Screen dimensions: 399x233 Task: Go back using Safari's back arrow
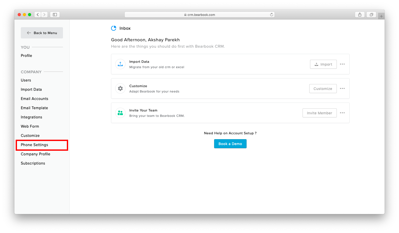click(38, 15)
